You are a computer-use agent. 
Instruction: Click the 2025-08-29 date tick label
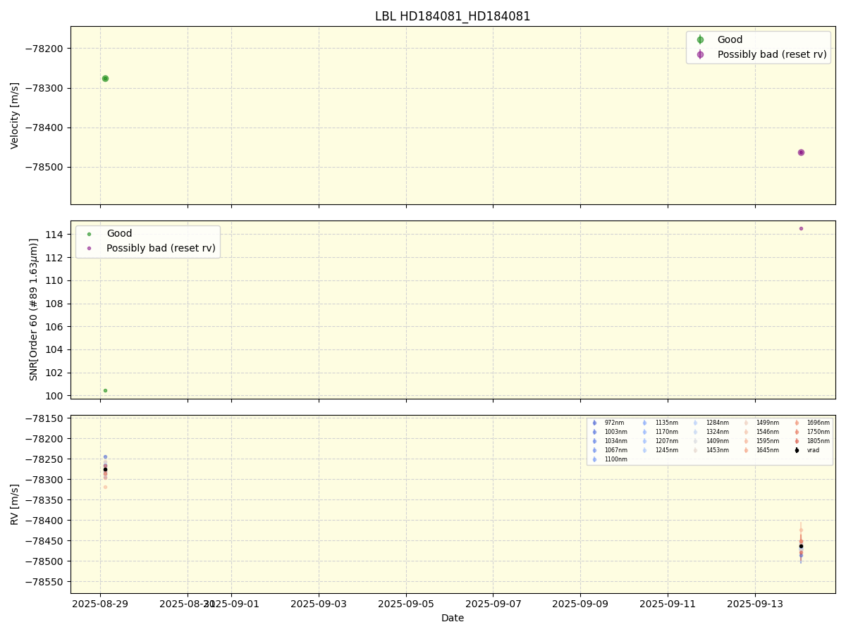tap(100, 604)
